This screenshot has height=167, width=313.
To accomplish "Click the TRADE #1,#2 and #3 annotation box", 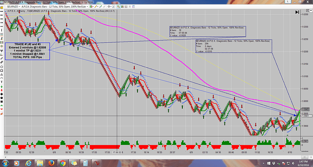I will (27, 51).
